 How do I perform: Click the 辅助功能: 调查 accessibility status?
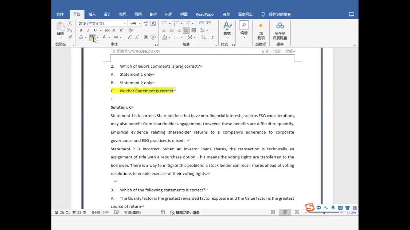185,213
